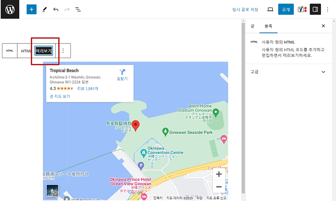Undo the last change
This screenshot has width=336, height=201.
(x=56, y=9)
